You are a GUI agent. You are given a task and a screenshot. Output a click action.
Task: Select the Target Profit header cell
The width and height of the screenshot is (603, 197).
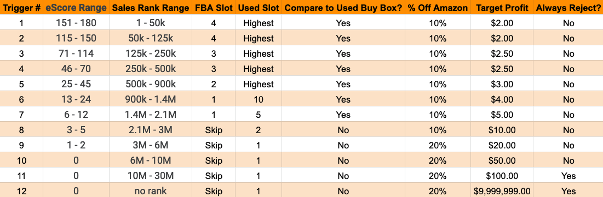click(x=502, y=8)
